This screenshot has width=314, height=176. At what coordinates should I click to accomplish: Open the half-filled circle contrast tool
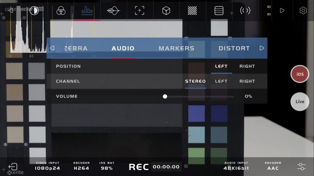point(34,11)
